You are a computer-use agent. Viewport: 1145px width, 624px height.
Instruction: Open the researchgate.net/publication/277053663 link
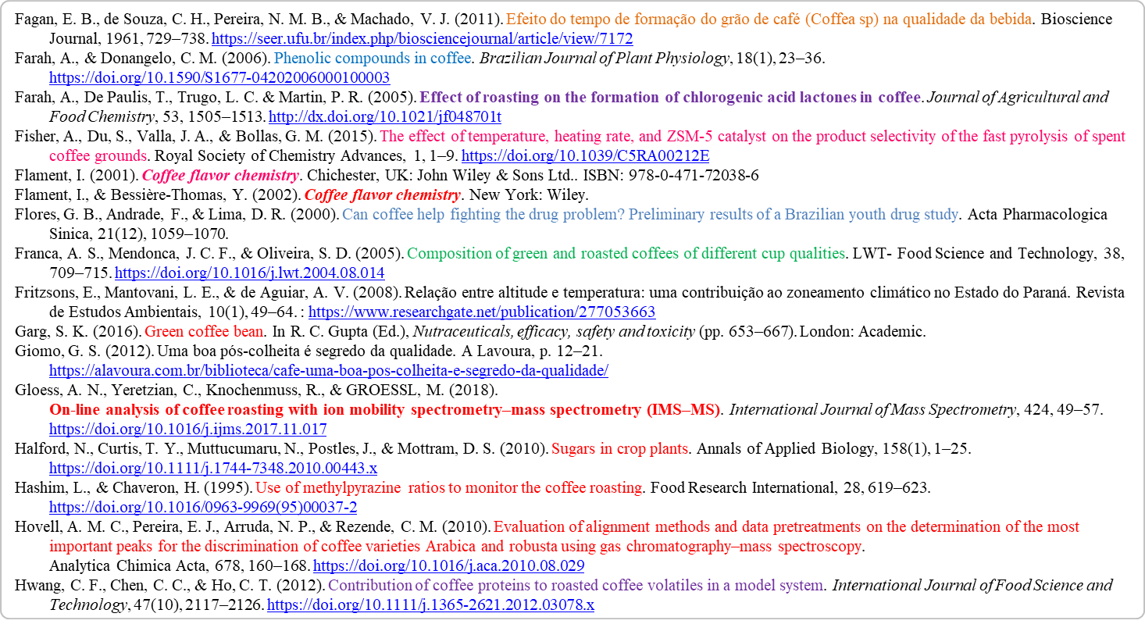(483, 312)
